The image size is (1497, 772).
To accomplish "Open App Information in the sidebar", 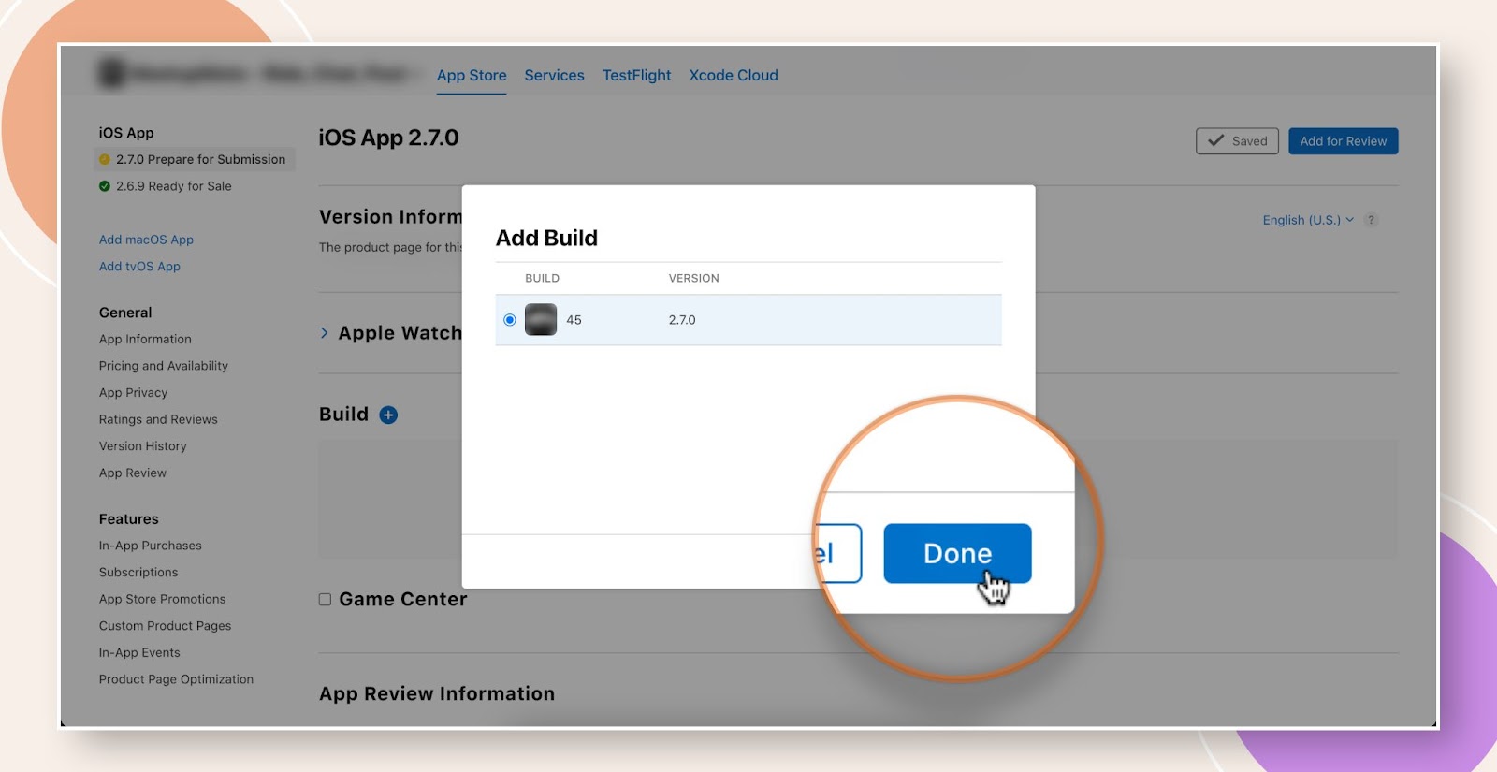I will click(x=145, y=339).
